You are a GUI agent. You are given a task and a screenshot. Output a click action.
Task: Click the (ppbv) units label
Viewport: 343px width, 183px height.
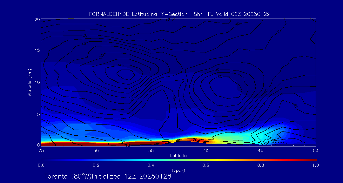pos(178,170)
